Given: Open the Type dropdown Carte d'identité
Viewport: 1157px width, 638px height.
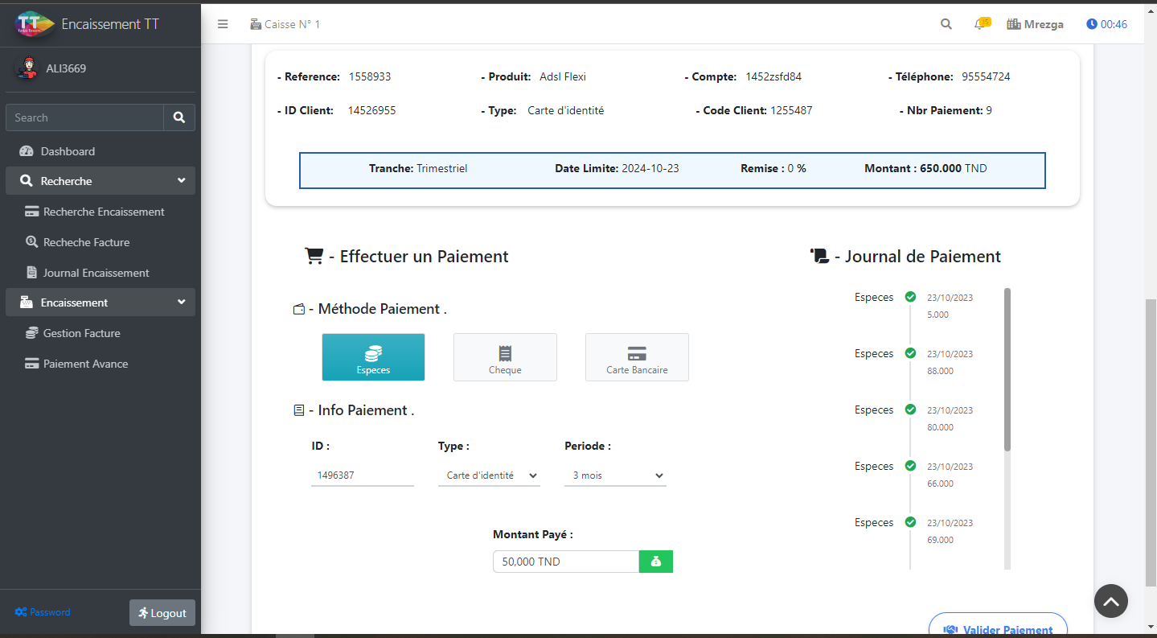Looking at the screenshot, I should click(489, 475).
